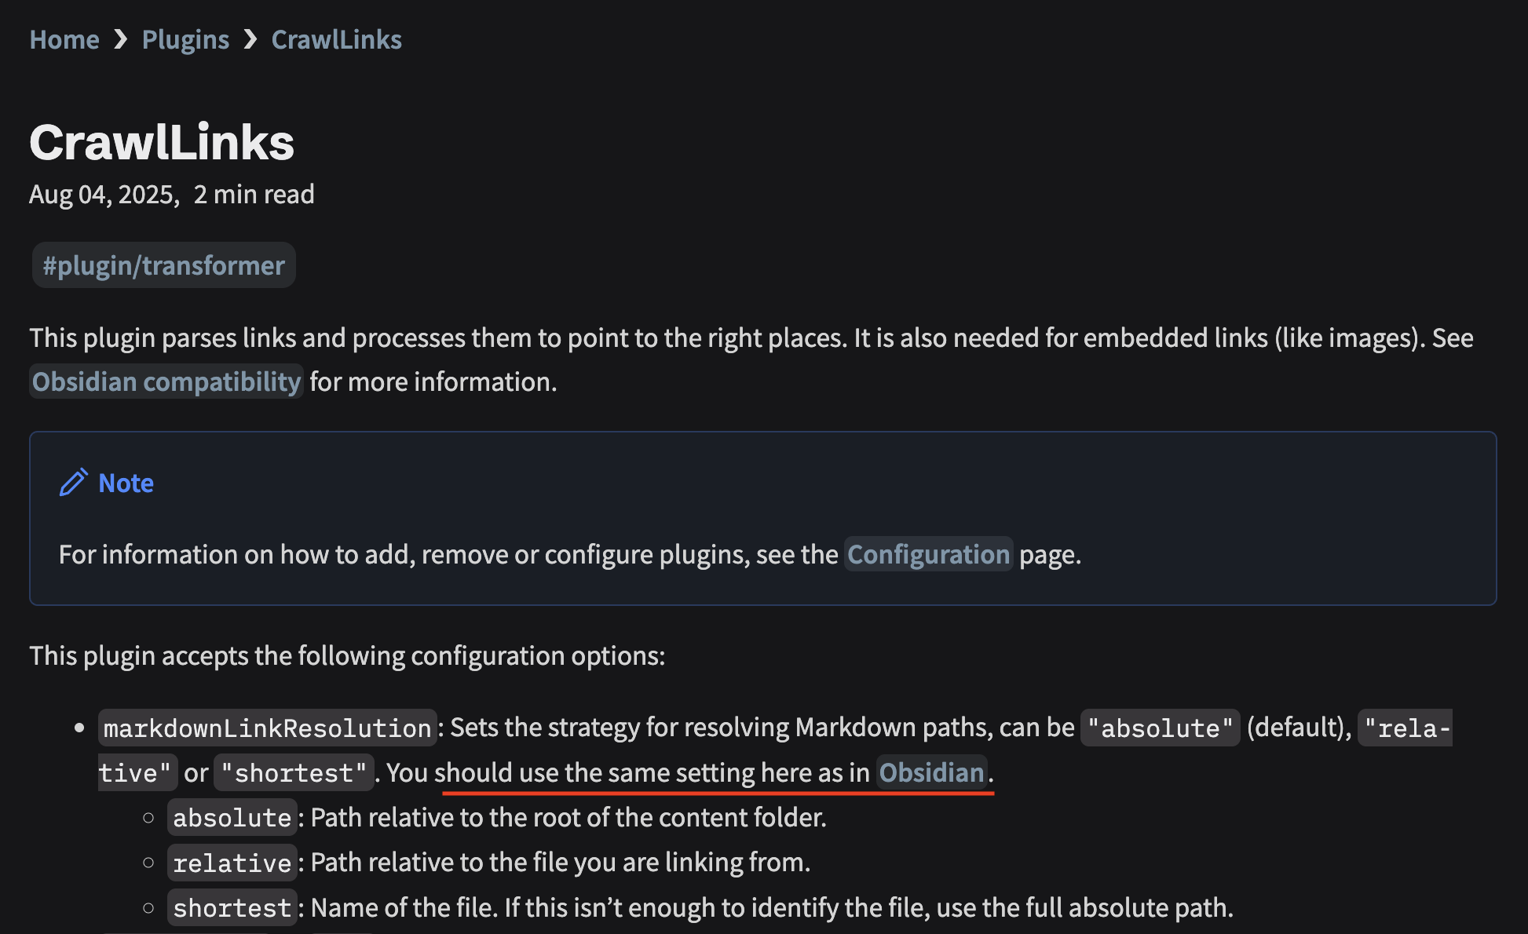Click the pencil Note icon
Image resolution: width=1528 pixels, height=934 pixels.
click(74, 483)
